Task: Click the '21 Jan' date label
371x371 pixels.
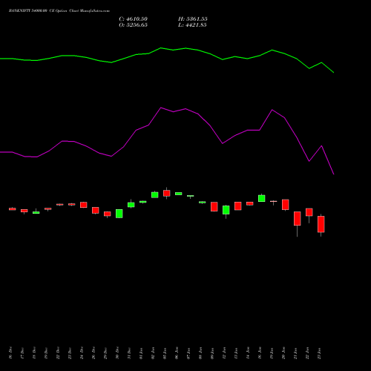Action: point(295,353)
